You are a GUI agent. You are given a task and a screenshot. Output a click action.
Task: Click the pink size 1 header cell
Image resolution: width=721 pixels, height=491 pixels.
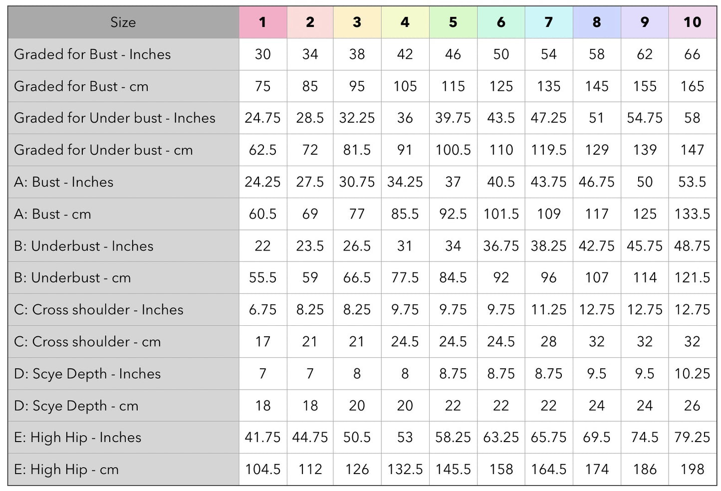point(263,22)
